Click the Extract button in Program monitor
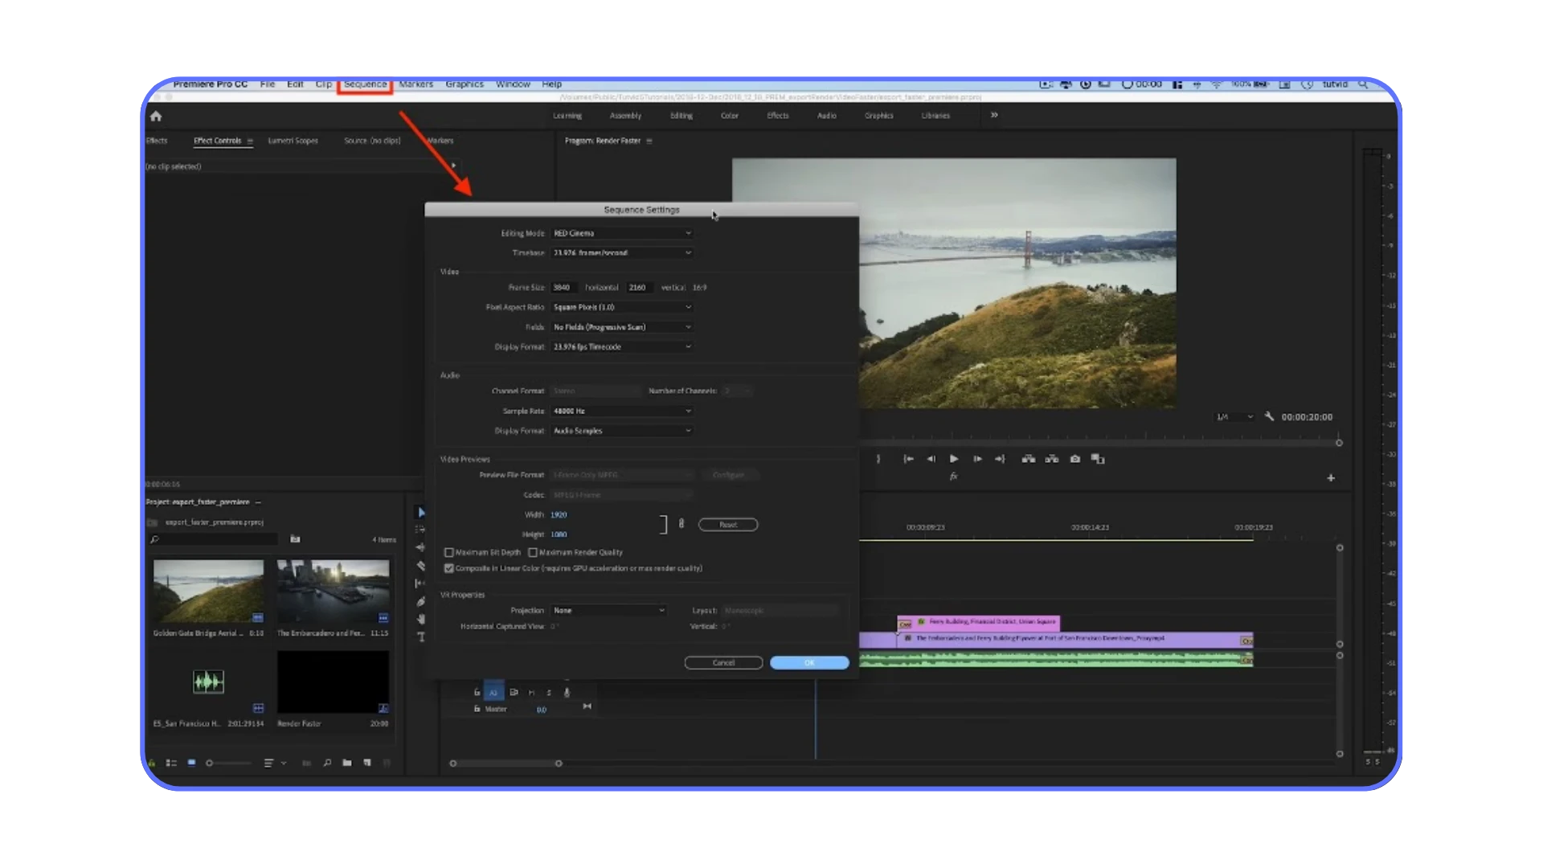Image resolution: width=1543 pixels, height=868 pixels. tap(1051, 459)
